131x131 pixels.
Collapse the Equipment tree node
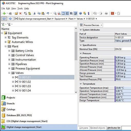click(x=2, y=33)
